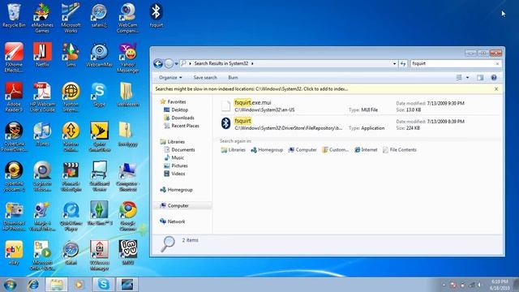This screenshot has width=519, height=292.
Task: Launch Sprint SmartView from the desktop
Action: [99, 137]
